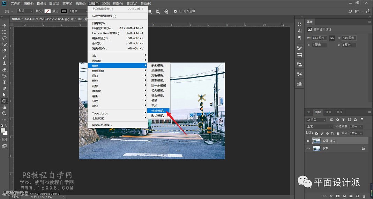This screenshot has height=199, width=373.
Task: Select the Clone Stamp tool
Action: pyautogui.click(x=4, y=64)
